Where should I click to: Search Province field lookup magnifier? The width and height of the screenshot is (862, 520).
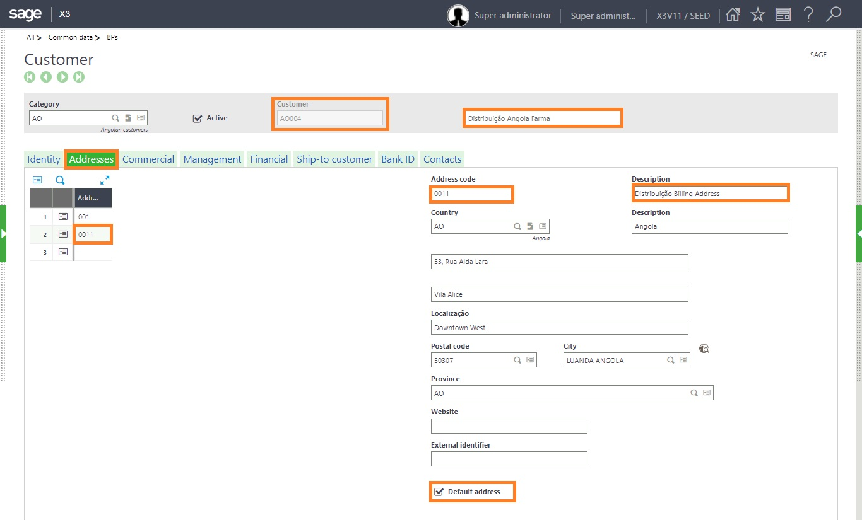point(694,393)
